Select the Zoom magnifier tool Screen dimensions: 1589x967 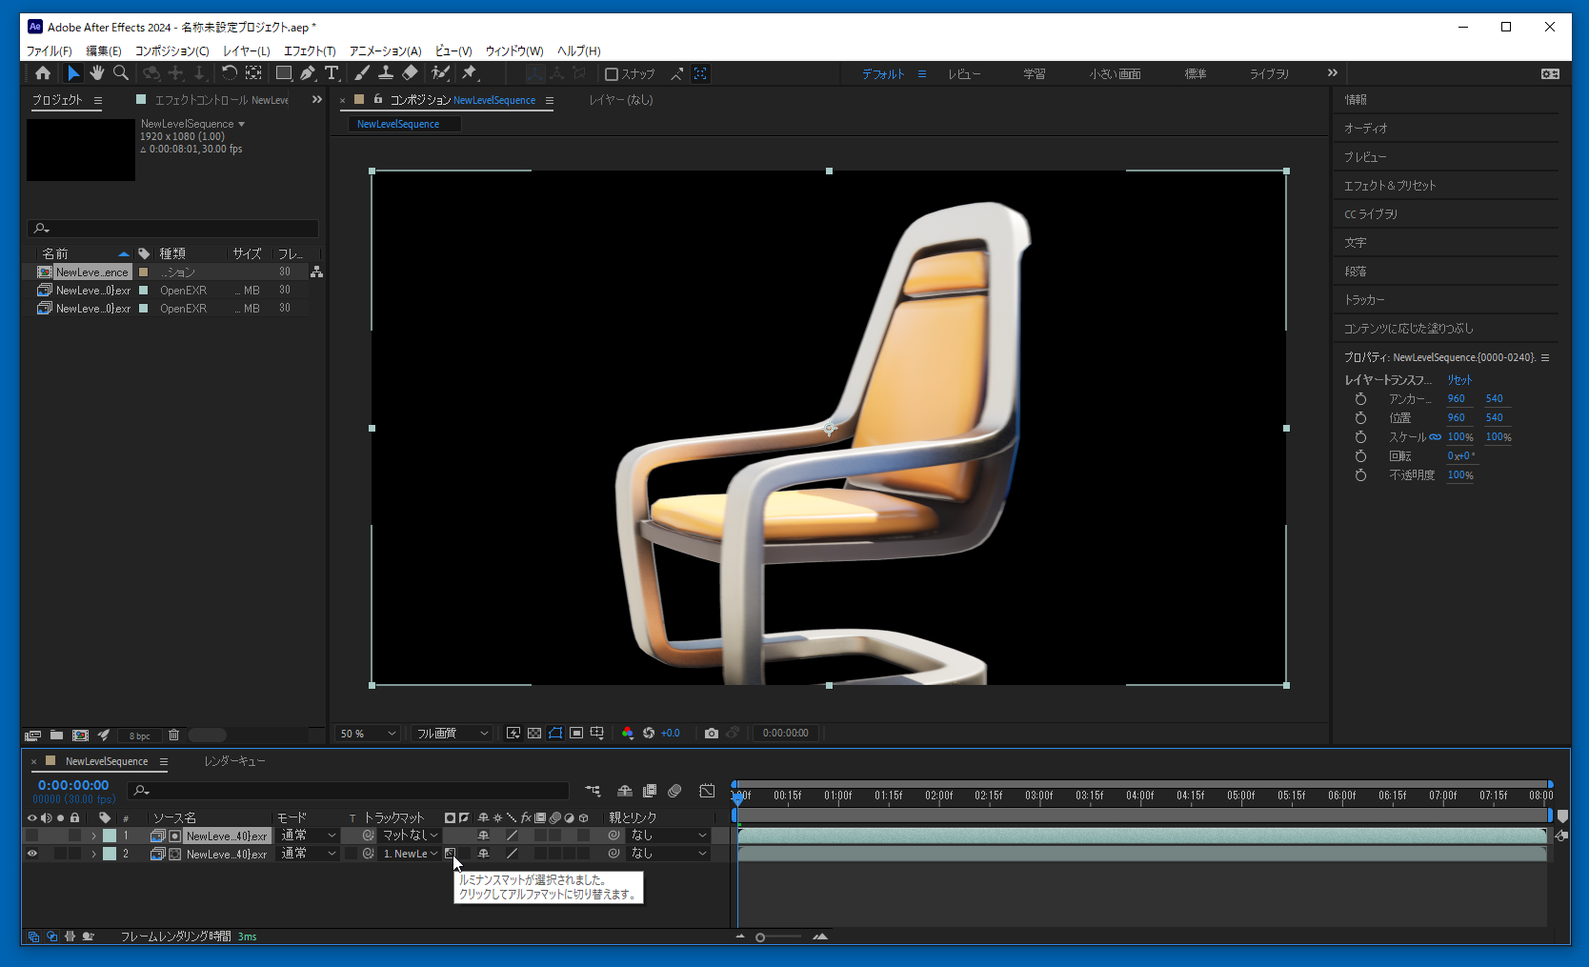(121, 73)
